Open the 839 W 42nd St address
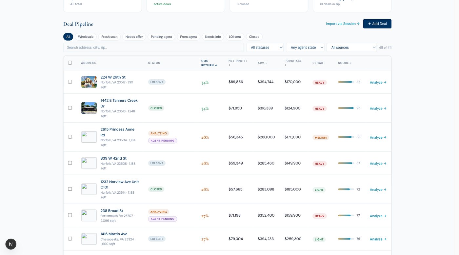 click(x=113, y=158)
